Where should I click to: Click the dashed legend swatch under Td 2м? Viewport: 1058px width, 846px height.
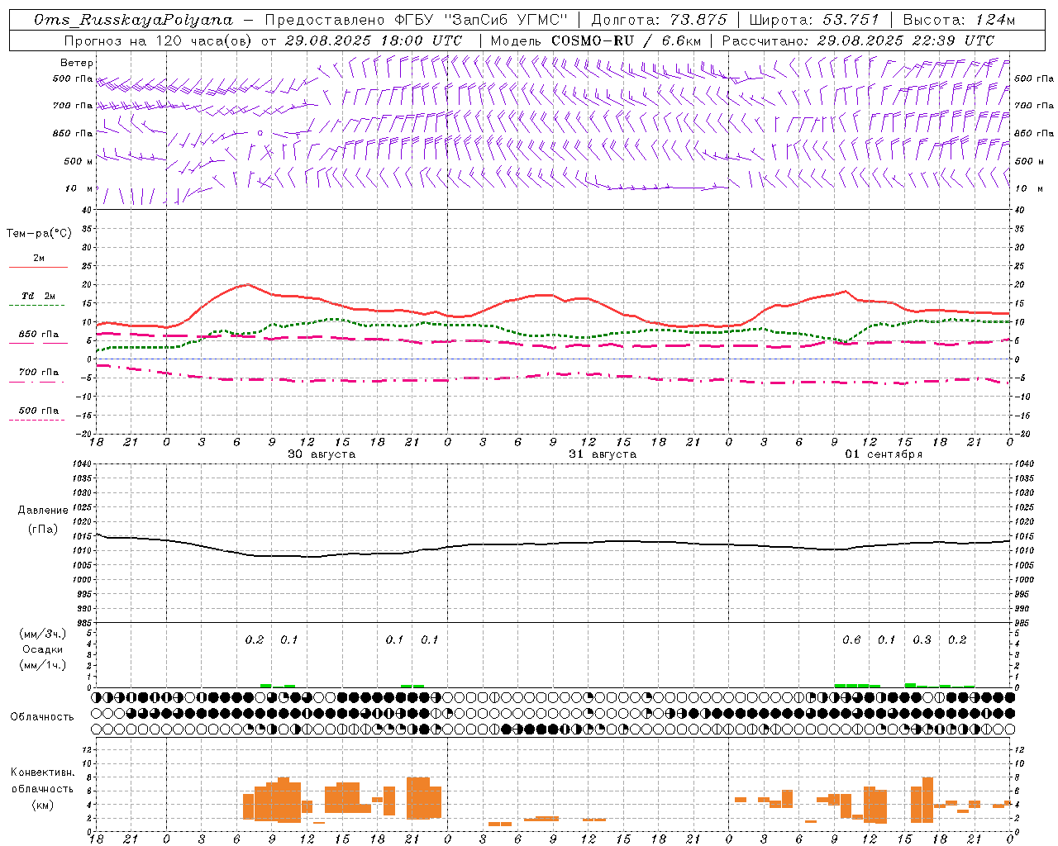tap(36, 306)
